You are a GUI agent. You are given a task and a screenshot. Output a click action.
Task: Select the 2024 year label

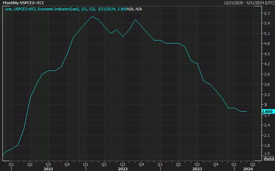[248, 169]
